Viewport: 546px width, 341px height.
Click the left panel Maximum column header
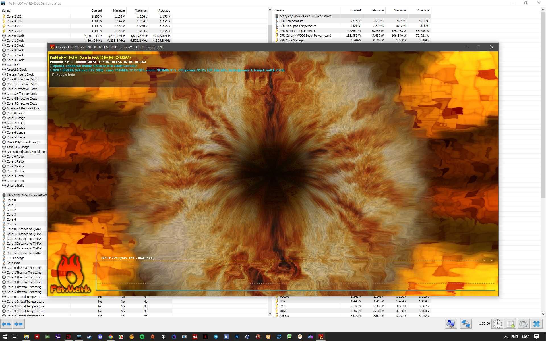pyautogui.click(x=138, y=11)
